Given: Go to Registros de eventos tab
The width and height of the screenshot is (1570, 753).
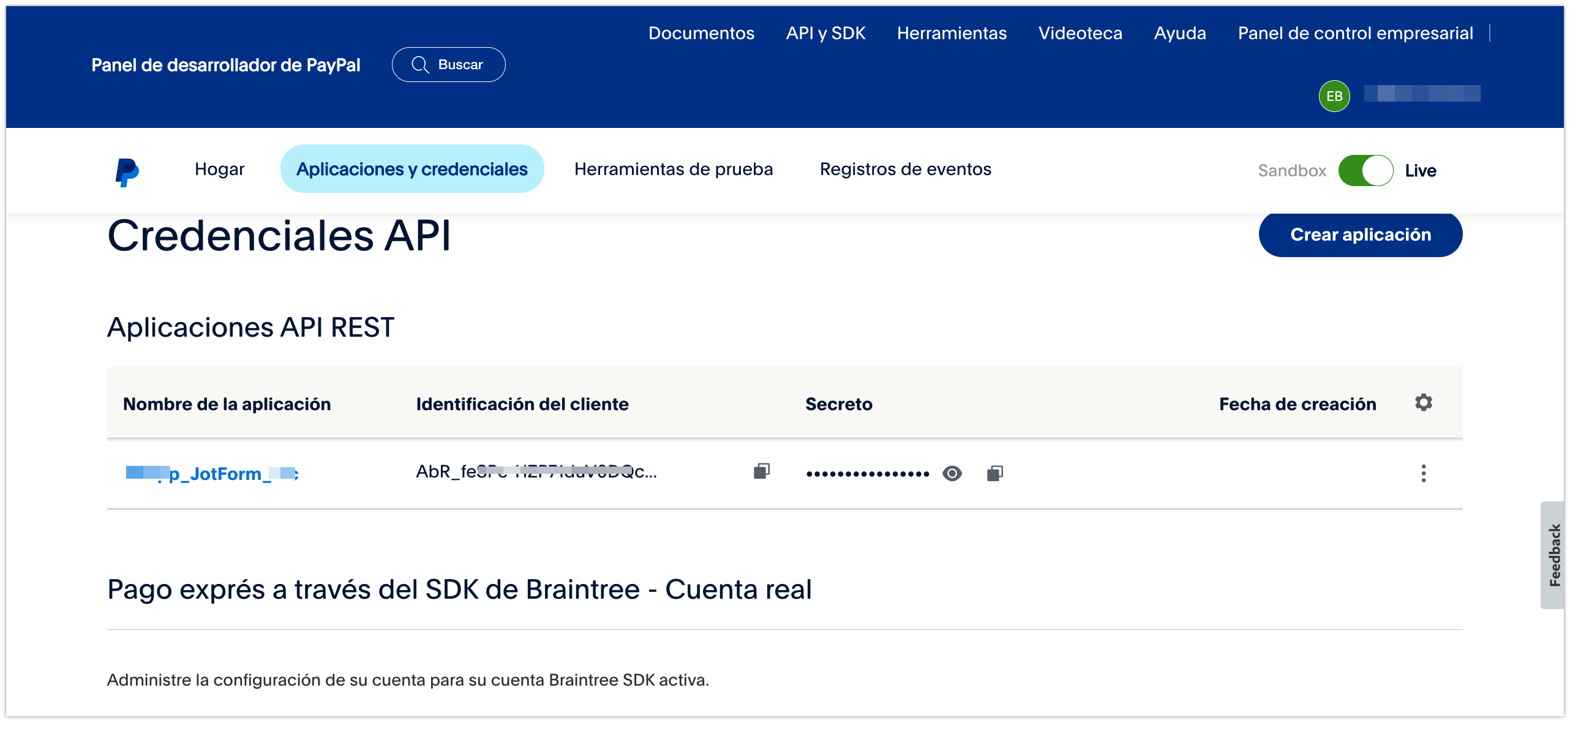Looking at the screenshot, I should (x=905, y=169).
